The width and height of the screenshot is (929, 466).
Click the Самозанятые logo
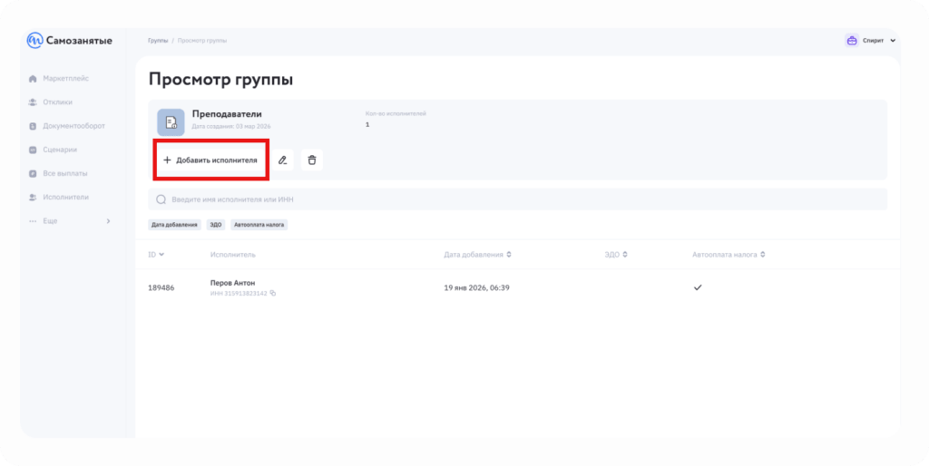[70, 41]
